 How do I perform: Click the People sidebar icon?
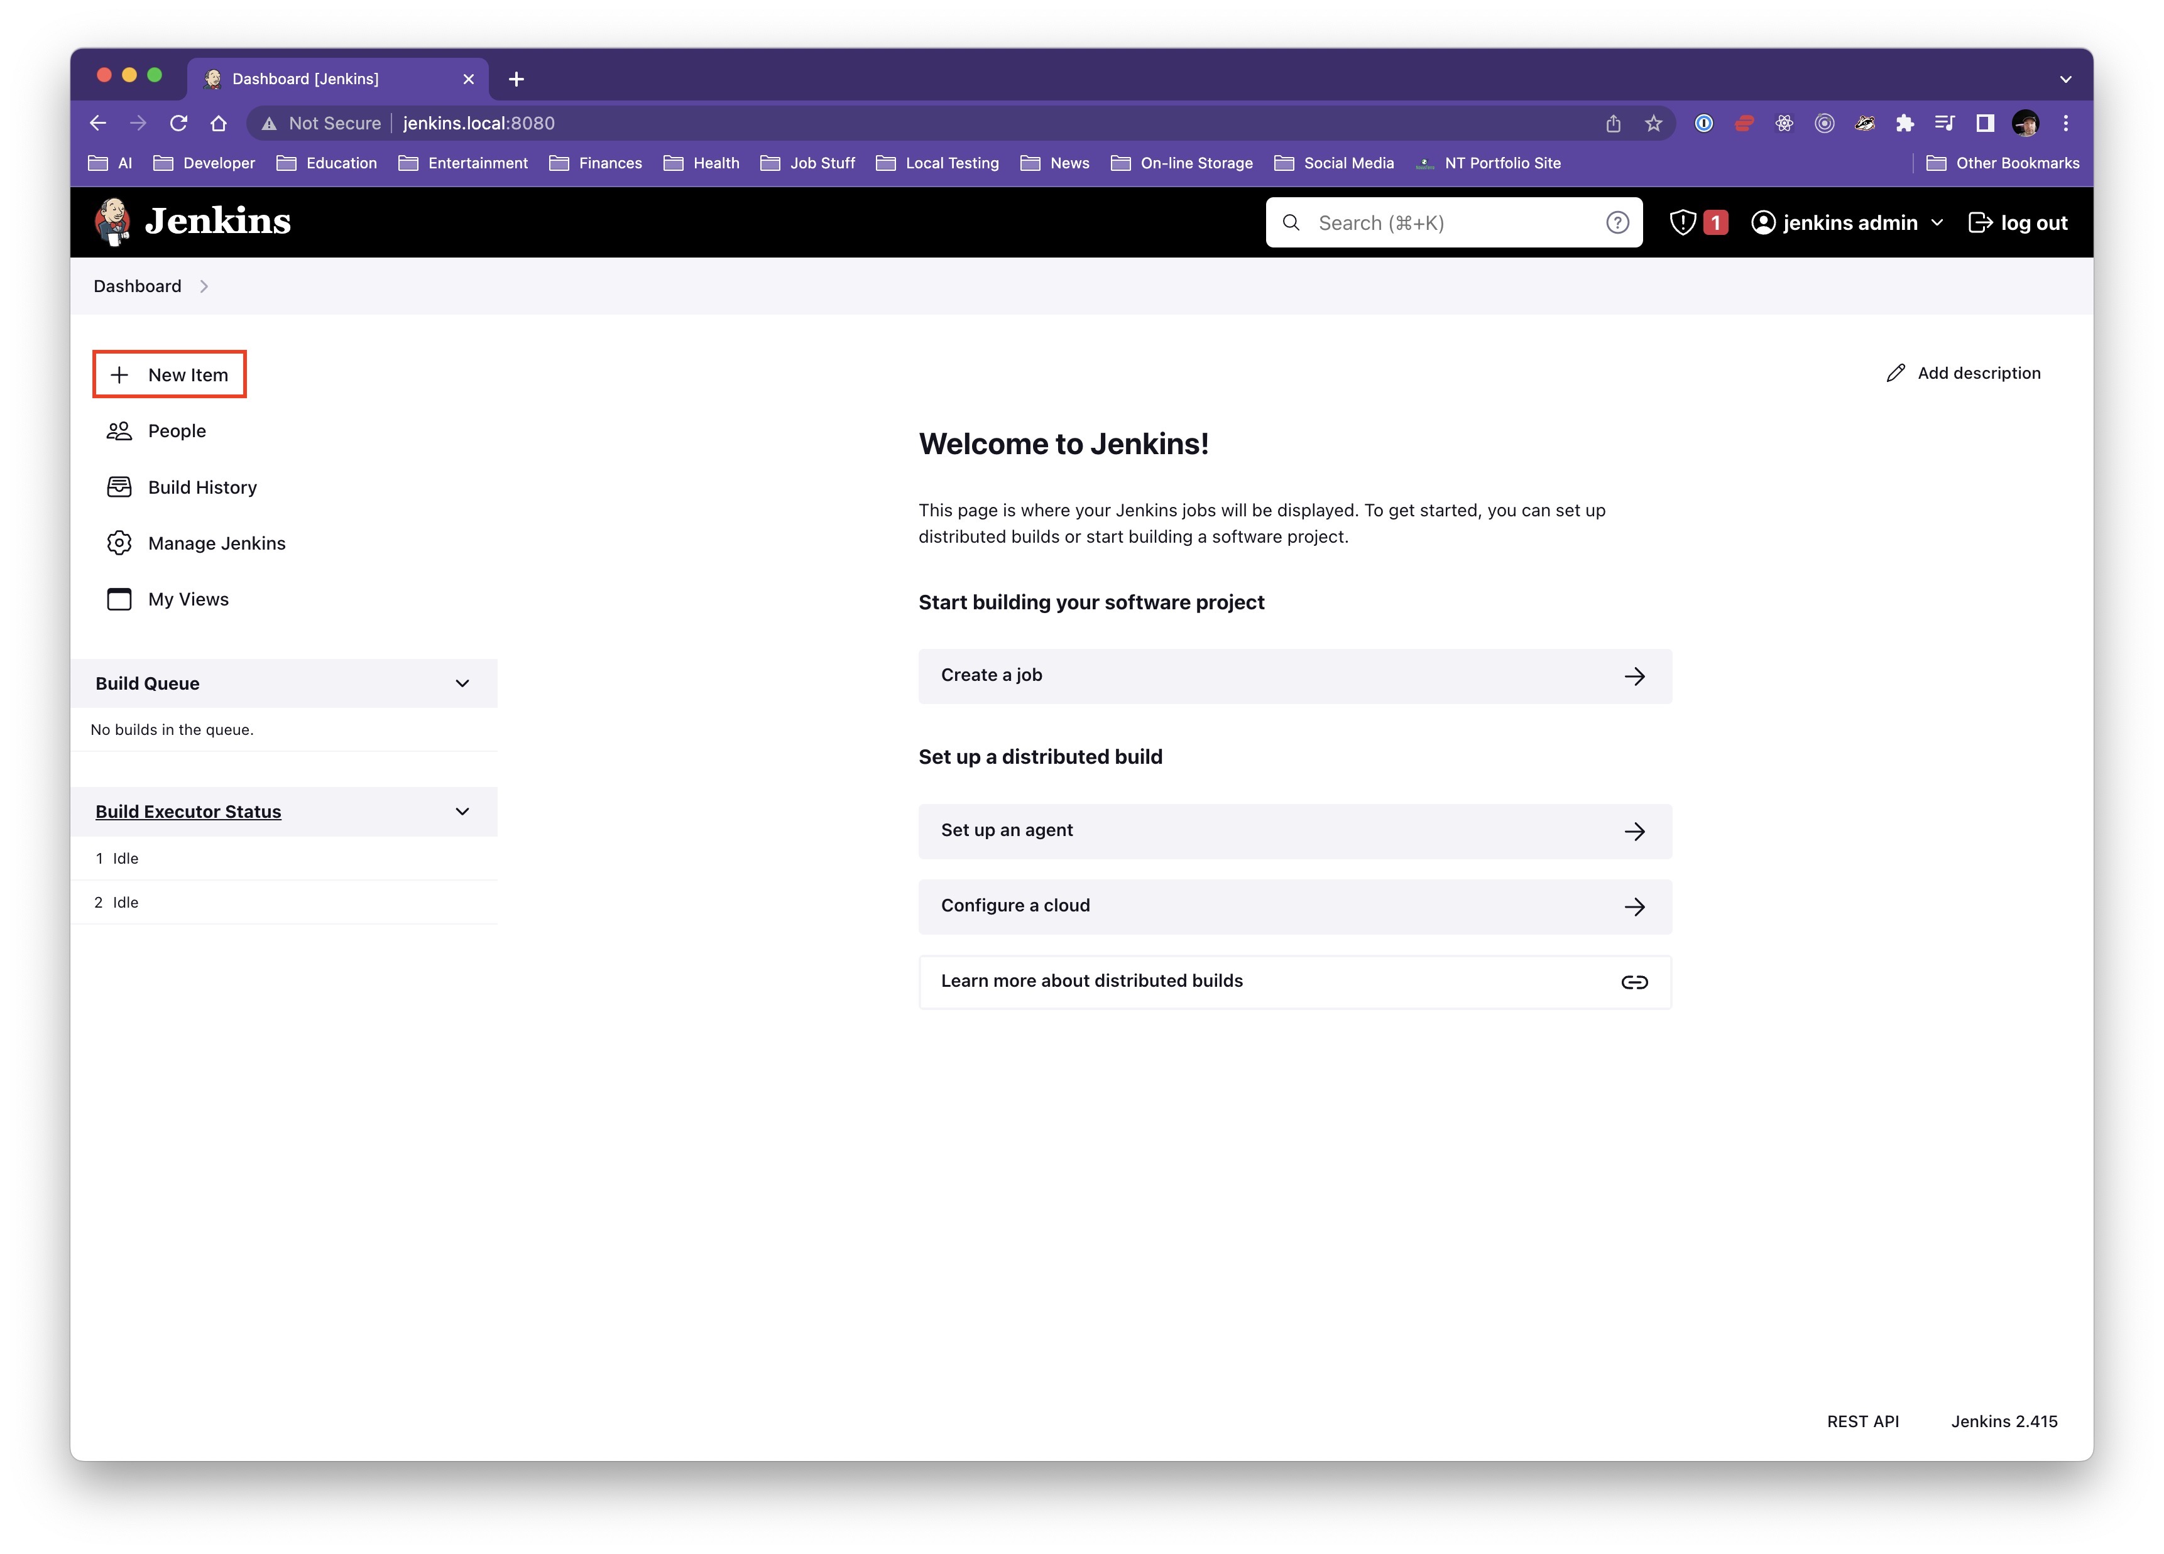tap(119, 431)
